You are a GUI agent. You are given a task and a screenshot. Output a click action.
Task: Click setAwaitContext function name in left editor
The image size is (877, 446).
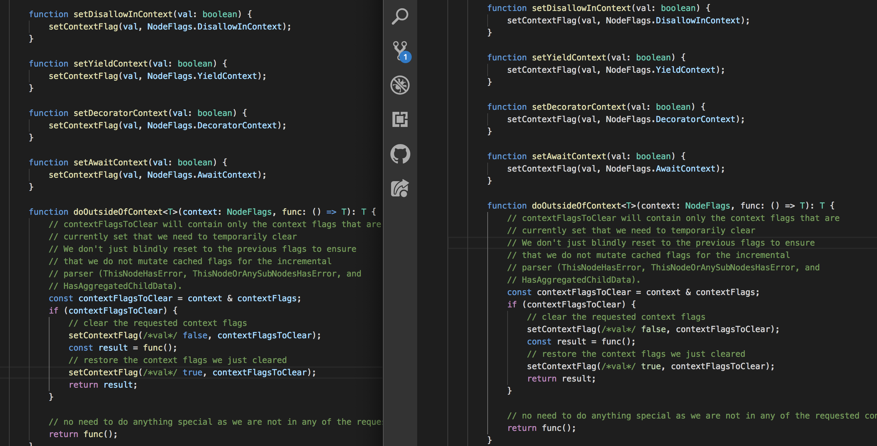[x=110, y=162]
